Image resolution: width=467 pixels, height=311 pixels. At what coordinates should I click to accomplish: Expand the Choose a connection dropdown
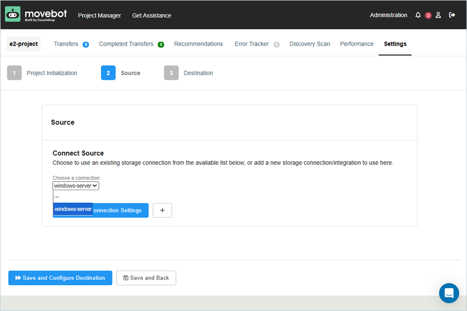76,186
